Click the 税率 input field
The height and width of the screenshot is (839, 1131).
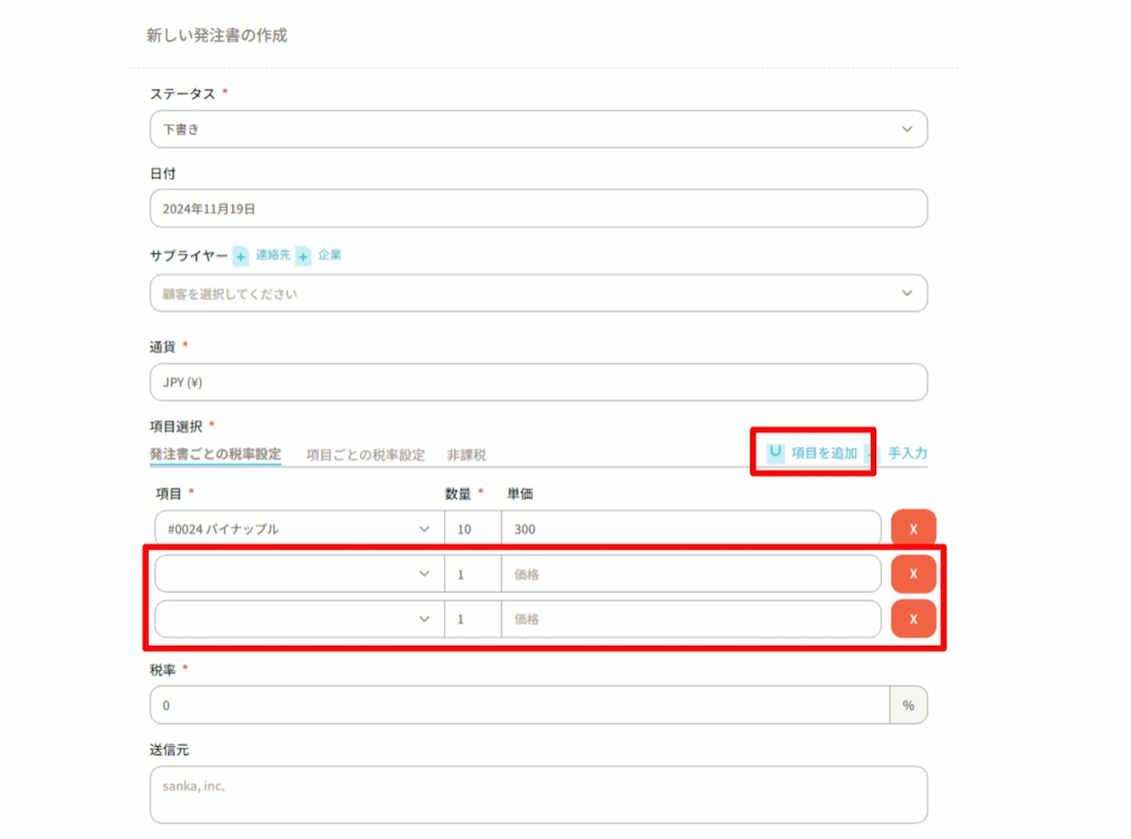click(520, 706)
